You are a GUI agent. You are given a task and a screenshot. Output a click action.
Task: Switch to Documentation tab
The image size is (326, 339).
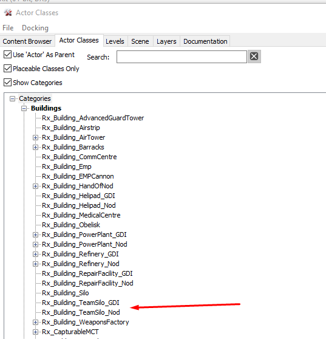[x=205, y=41]
